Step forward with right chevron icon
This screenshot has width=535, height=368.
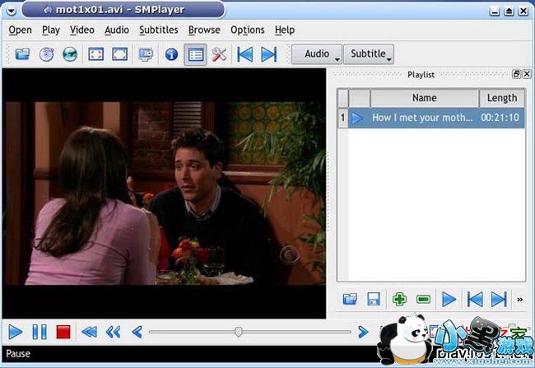coord(363,332)
